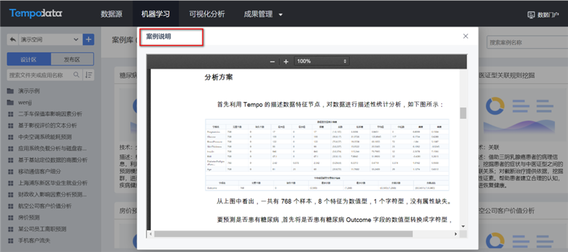Select 移动通信客户细分 item

click(40, 171)
